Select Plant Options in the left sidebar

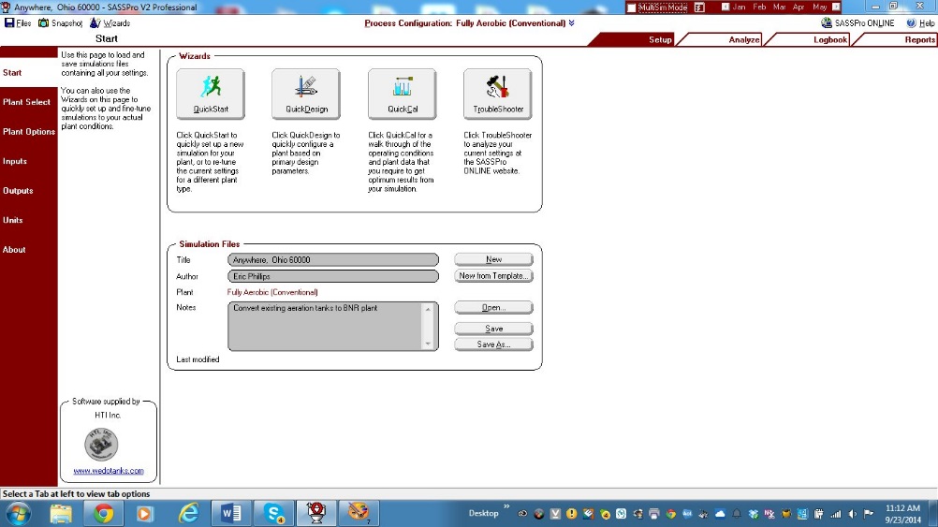(x=29, y=132)
